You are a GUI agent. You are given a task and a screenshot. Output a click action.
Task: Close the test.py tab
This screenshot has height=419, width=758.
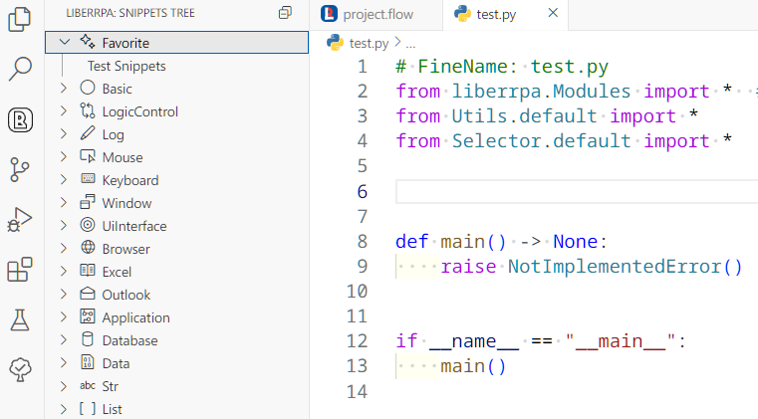553,13
